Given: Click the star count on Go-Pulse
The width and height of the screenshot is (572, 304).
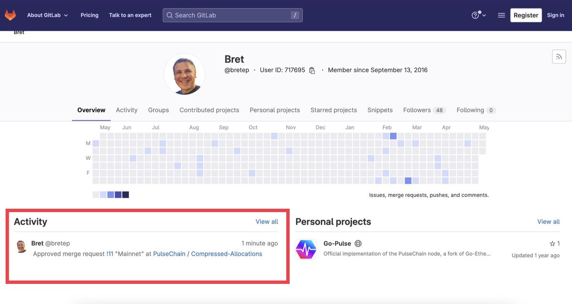Looking at the screenshot, I should click(555, 243).
